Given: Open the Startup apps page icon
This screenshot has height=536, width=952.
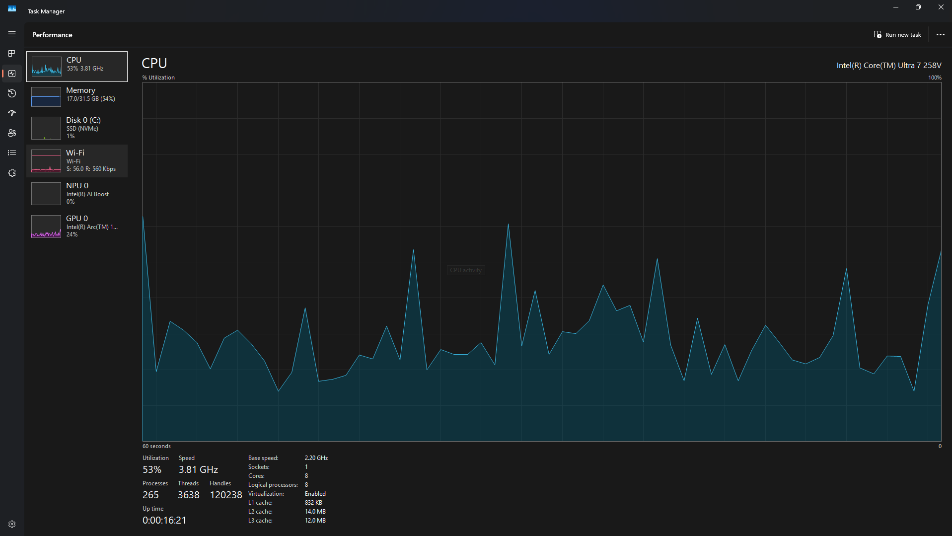Looking at the screenshot, I should [12, 113].
